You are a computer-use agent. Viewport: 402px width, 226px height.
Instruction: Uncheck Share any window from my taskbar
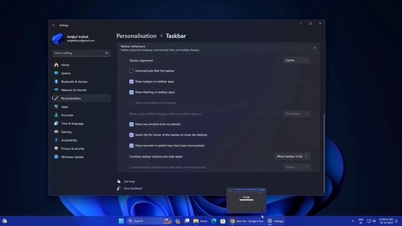pos(131,124)
